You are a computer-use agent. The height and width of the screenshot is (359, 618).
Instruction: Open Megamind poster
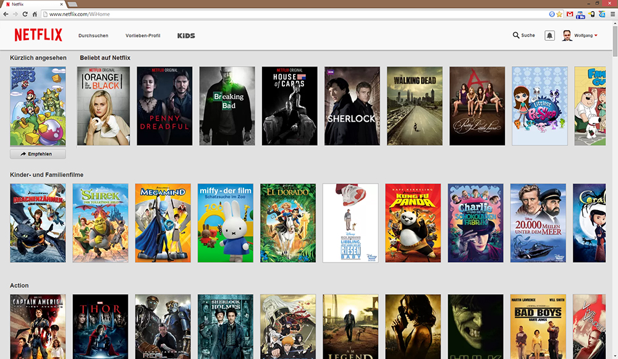point(163,223)
